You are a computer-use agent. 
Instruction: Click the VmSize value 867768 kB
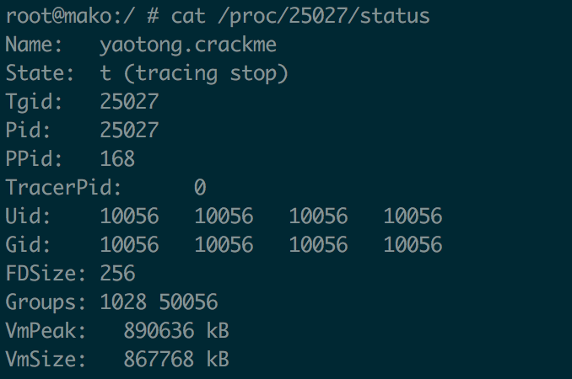(175, 360)
